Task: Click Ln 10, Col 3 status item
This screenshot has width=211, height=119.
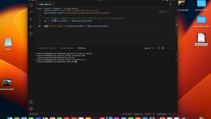Action: tap(127, 114)
